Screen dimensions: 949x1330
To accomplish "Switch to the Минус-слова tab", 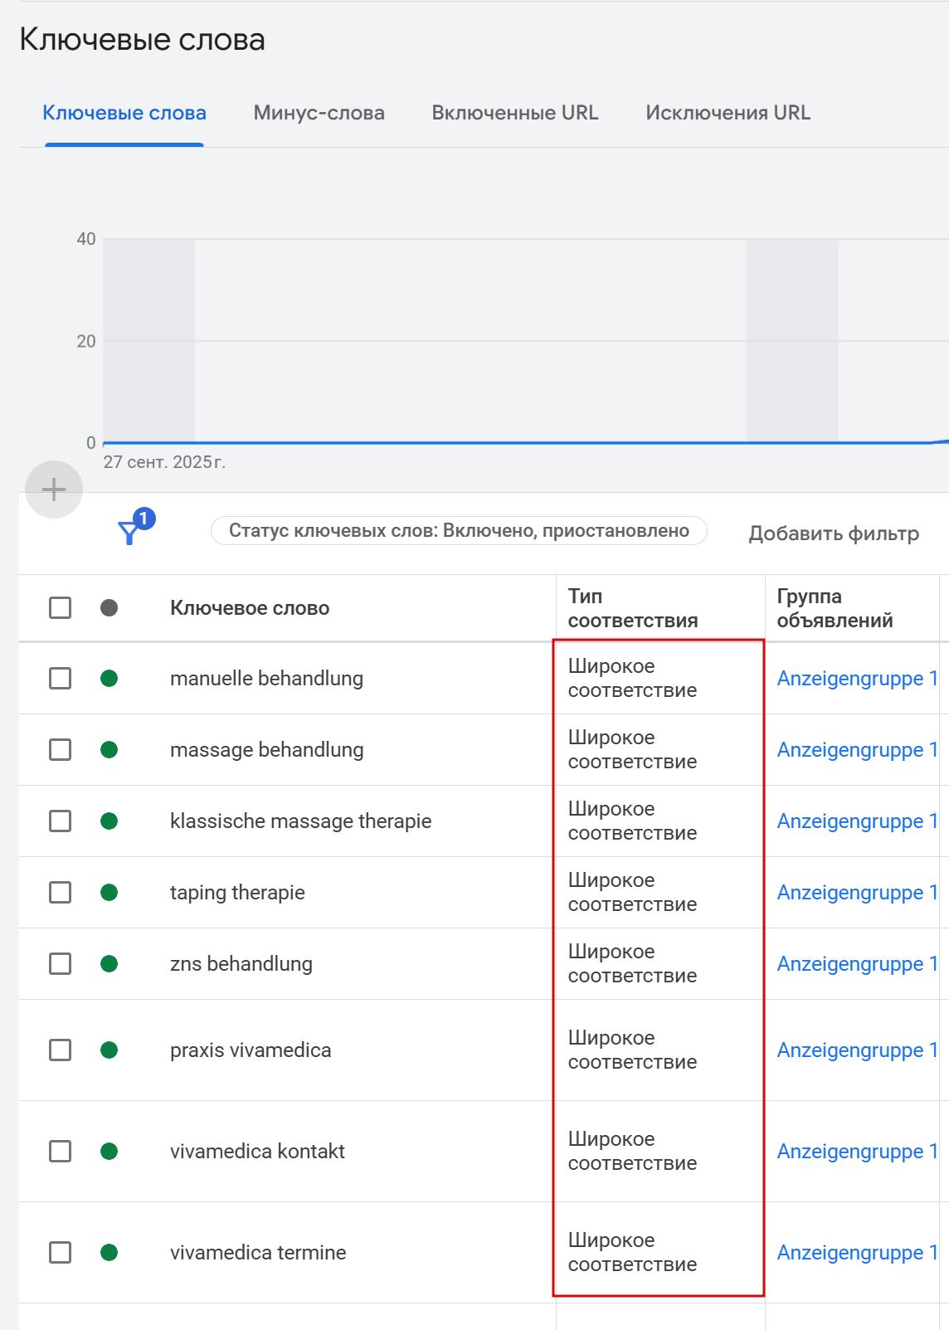I will click(319, 113).
